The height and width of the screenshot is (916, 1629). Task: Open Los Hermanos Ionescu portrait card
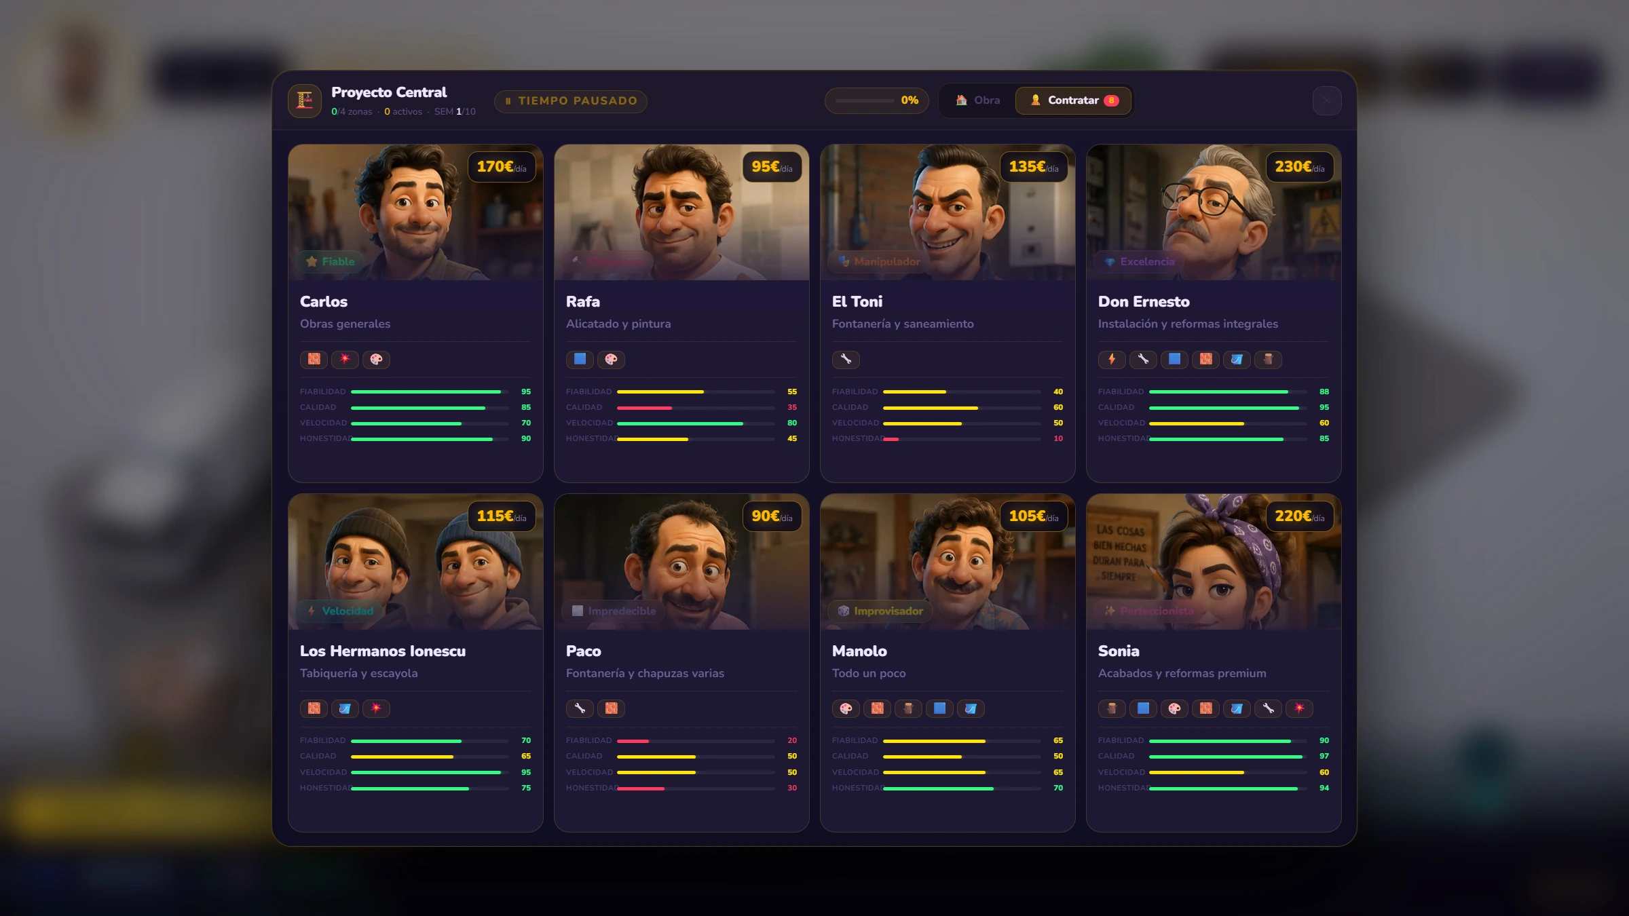415,562
